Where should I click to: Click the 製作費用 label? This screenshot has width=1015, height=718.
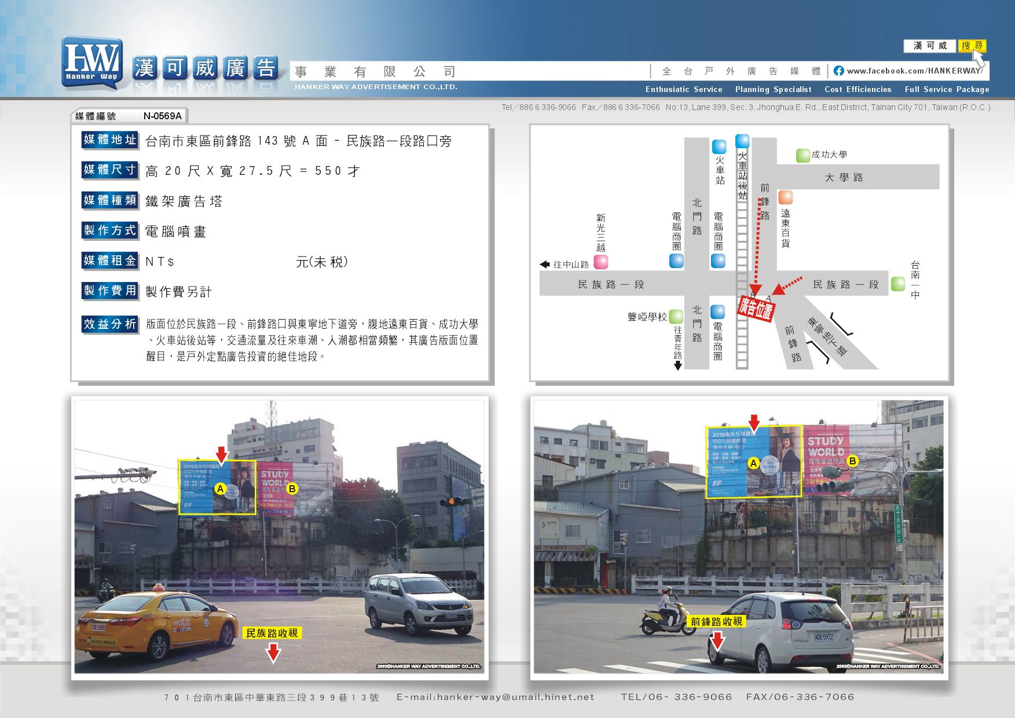tap(110, 291)
